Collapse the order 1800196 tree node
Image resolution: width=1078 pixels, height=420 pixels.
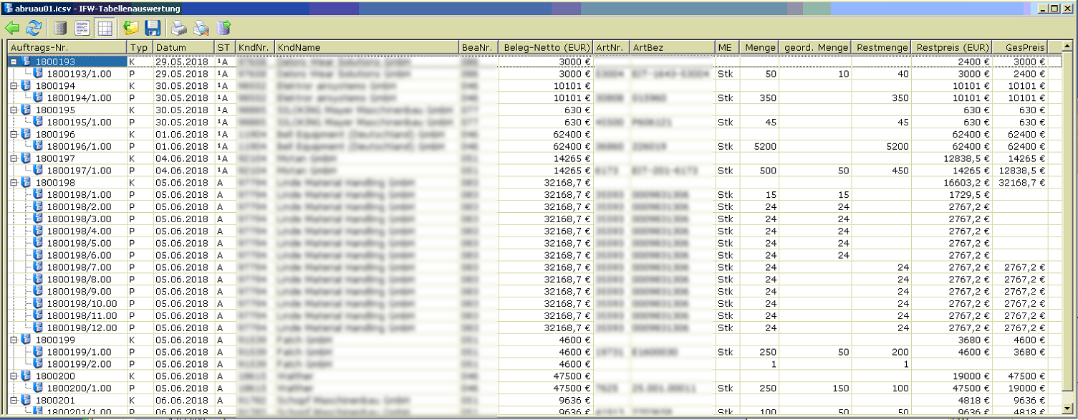coord(14,135)
